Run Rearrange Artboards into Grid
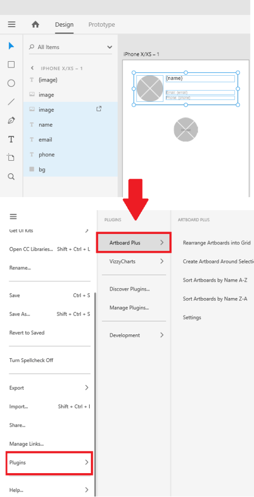Viewport: 254px width, 497px height. pos(217,243)
